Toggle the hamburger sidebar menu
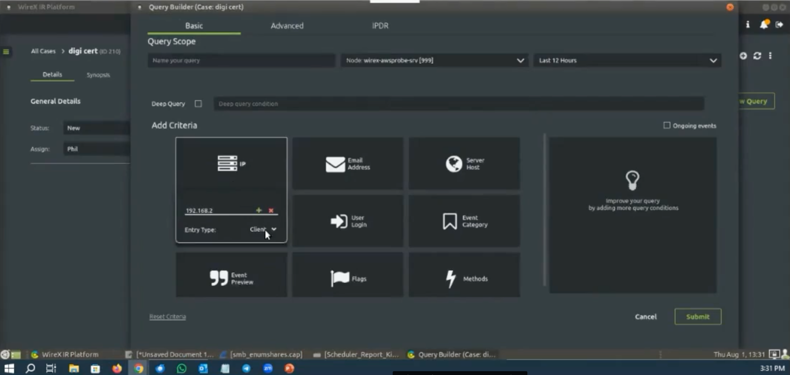790x375 pixels. (x=6, y=51)
